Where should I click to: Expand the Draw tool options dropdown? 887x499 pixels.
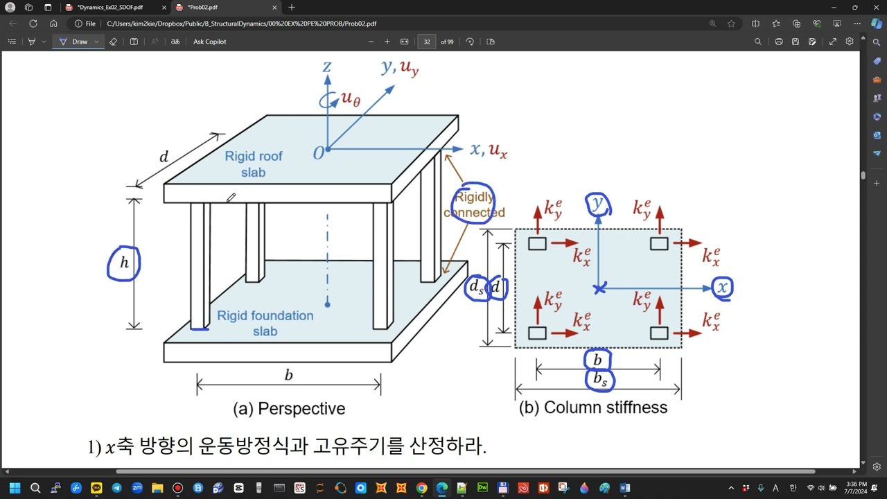tap(96, 42)
